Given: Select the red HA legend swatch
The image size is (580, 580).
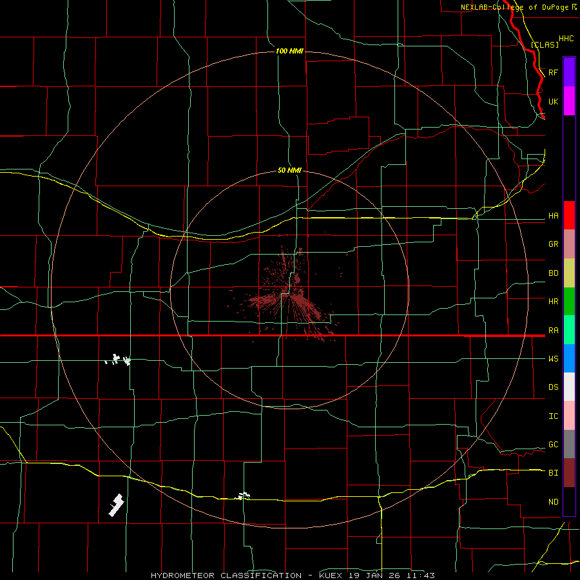Looking at the screenshot, I should [x=569, y=215].
